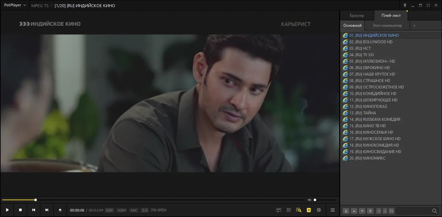Click the 00:01:04 total duration display
Viewport: 442px width, 217px height.
[96, 210]
